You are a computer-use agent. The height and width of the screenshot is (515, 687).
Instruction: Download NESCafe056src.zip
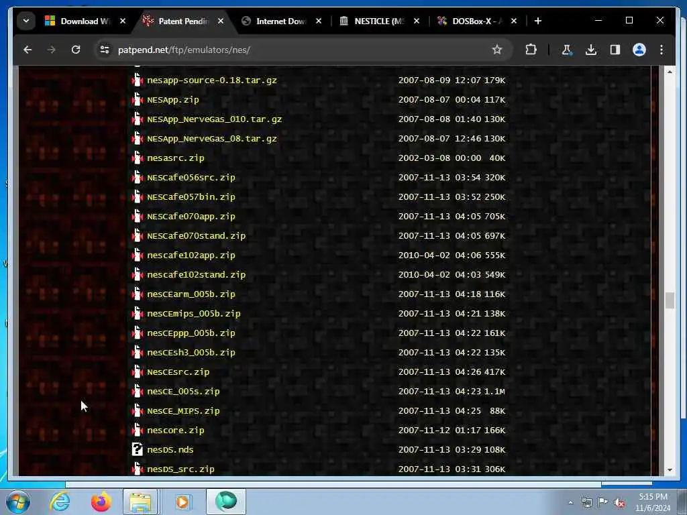coord(191,177)
